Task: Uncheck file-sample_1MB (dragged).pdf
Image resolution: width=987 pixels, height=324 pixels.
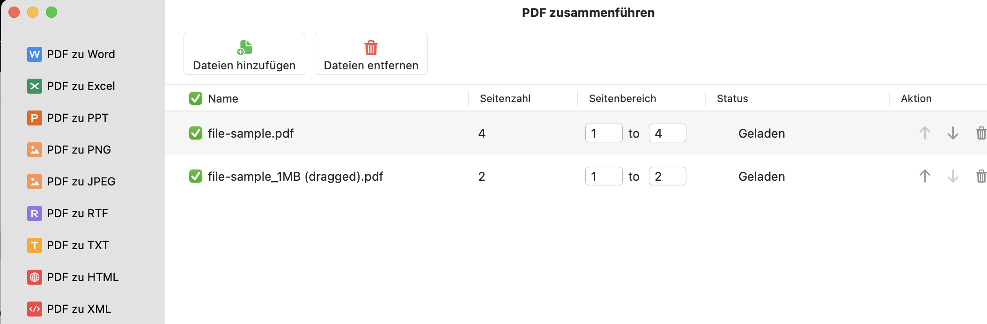Action: pos(195,177)
